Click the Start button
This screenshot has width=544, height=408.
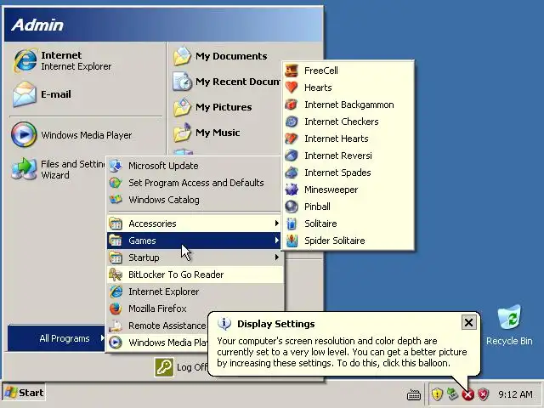click(x=24, y=393)
